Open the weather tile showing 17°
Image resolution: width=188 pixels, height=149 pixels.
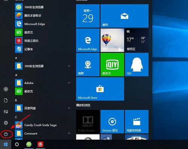pos(137,40)
